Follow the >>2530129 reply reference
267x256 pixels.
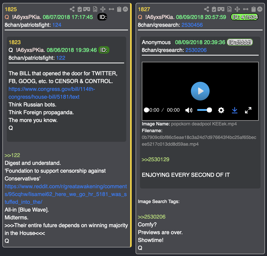[x=156, y=159]
